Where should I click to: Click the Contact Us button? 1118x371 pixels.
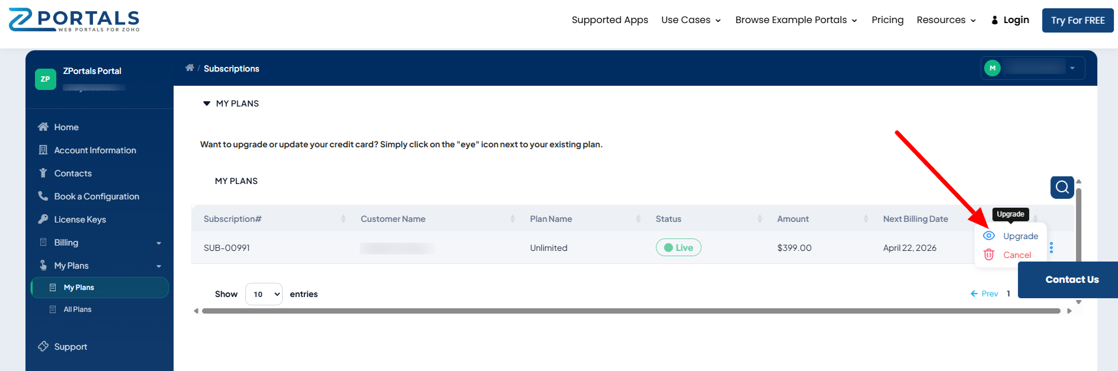(1071, 279)
